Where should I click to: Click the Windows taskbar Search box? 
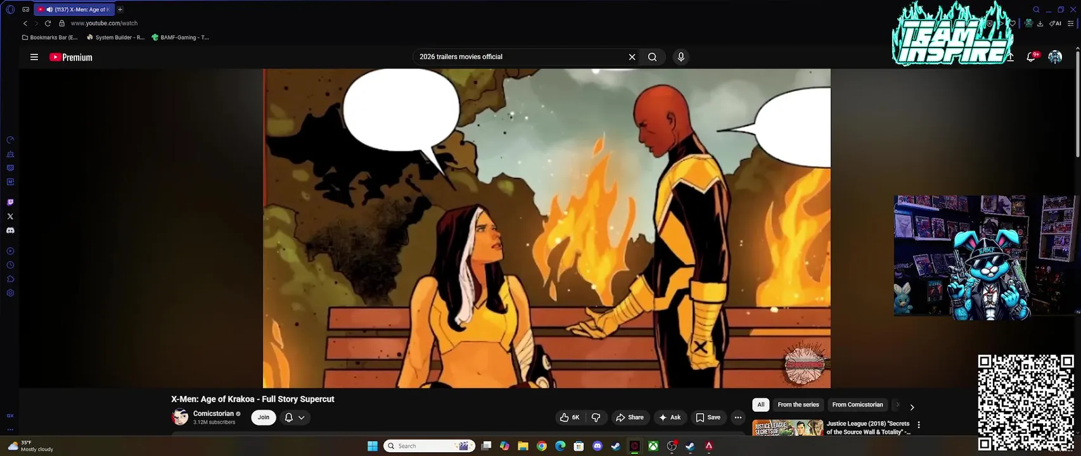(430, 446)
